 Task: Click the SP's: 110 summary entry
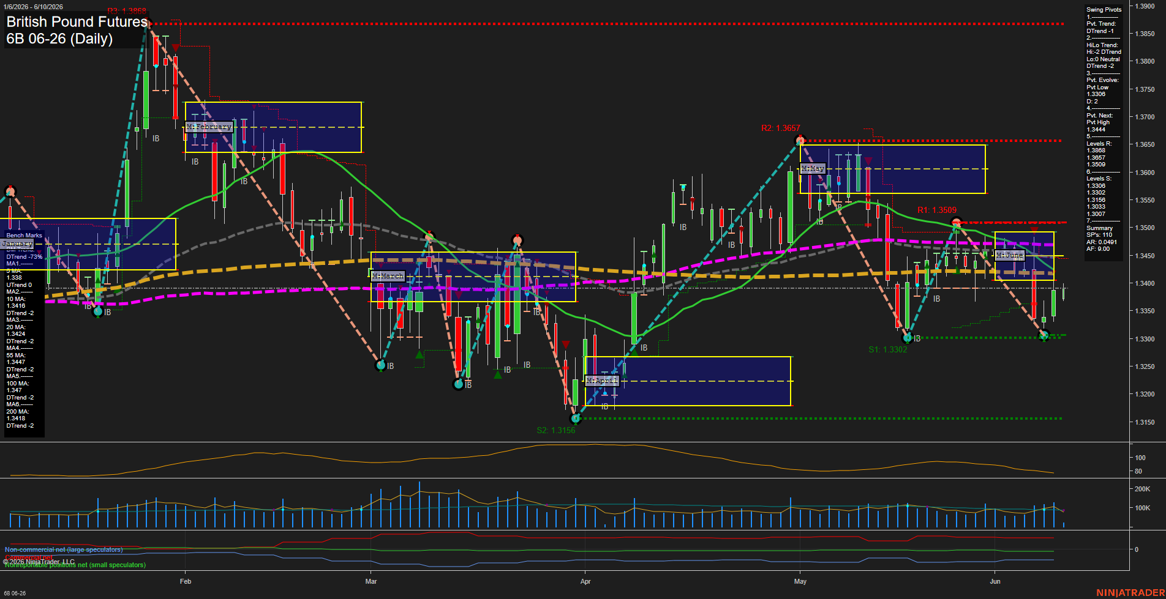click(1099, 235)
